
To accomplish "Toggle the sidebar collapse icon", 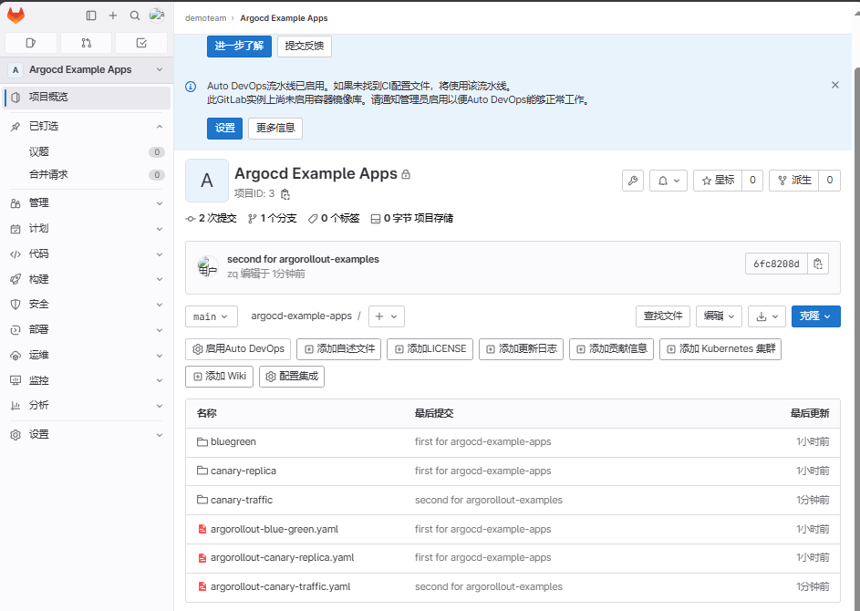I will (91, 16).
